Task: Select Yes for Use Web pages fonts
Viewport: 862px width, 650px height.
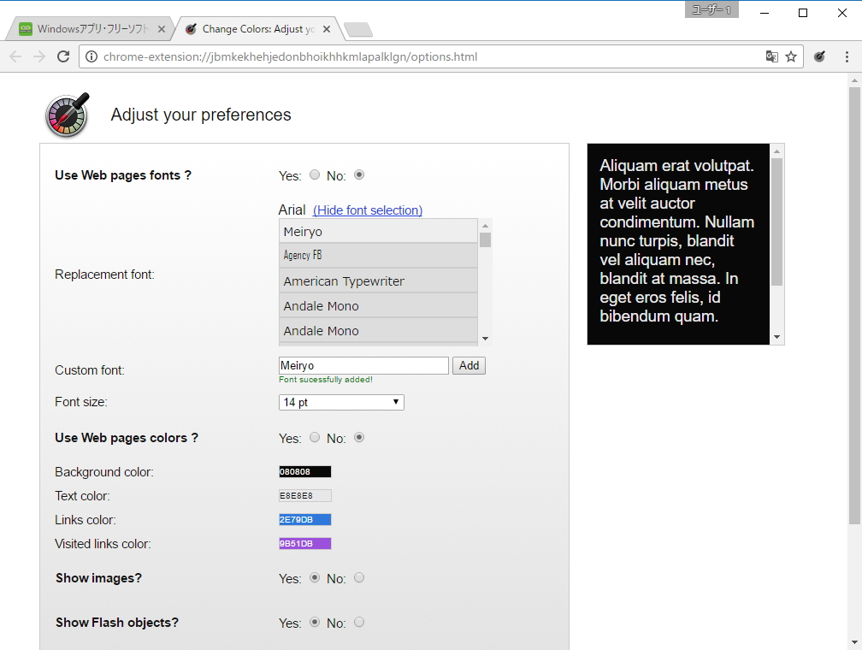Action: [x=315, y=175]
